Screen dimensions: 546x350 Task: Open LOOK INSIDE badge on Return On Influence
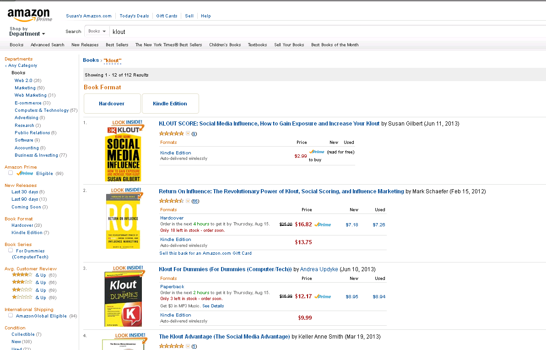(x=126, y=190)
